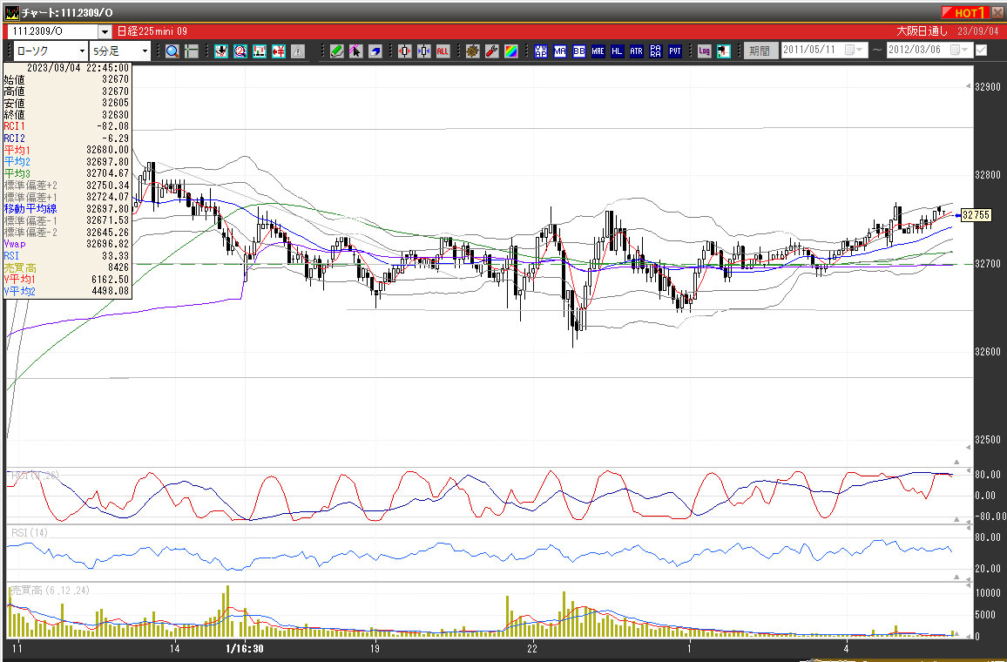Toggle the checkbox beside the end date

(982, 50)
